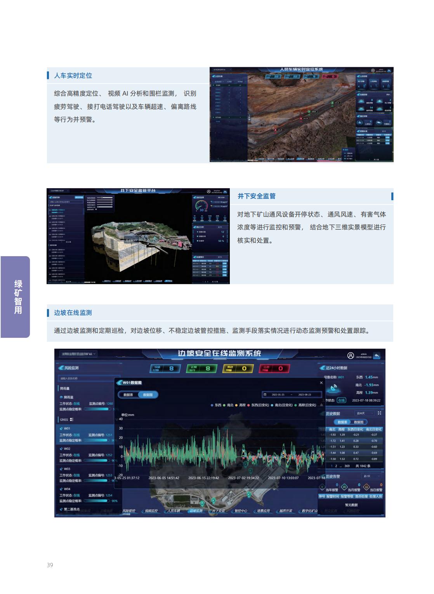Click the 当月报警 icon
434x594 pixels.
tap(344, 487)
